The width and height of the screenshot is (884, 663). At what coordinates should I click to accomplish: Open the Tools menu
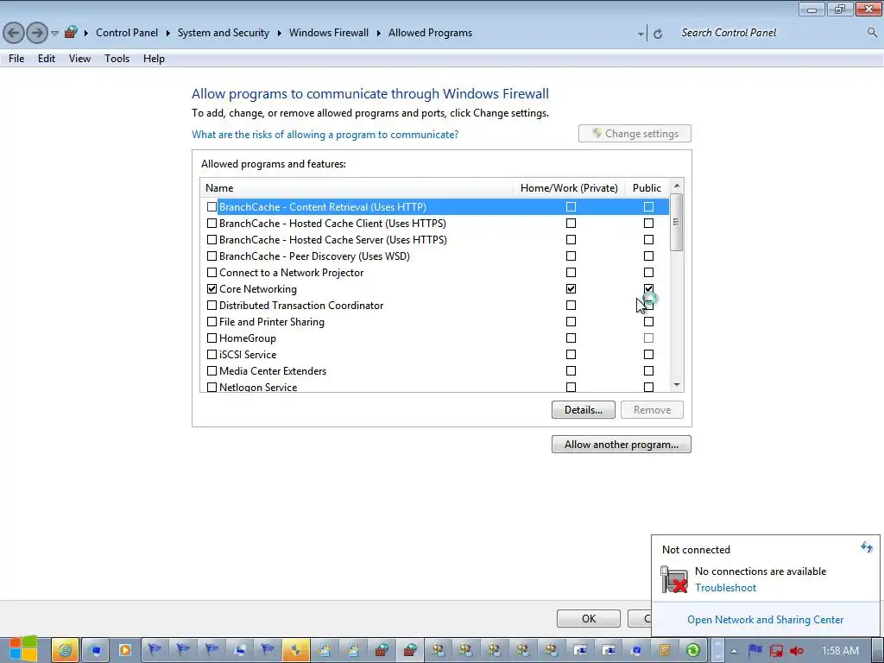117,59
